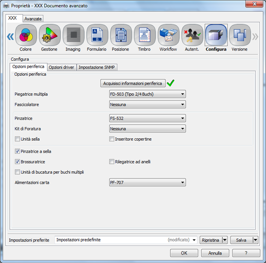The height and width of the screenshot is (263, 266).
Task: Enable the Unità sella checkbox
Action: tap(17, 139)
